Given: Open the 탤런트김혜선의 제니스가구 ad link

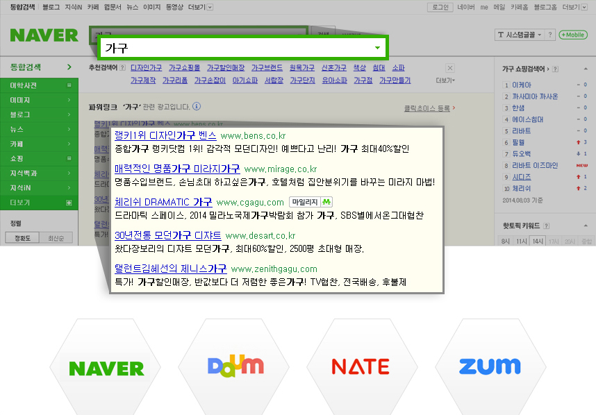Looking at the screenshot, I should pos(171,269).
